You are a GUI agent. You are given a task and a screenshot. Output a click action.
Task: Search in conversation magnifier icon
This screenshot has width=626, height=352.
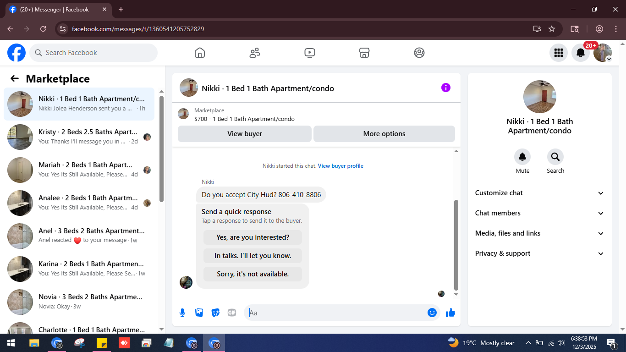(555, 157)
